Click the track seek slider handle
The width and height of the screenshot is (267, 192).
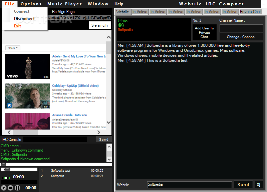pyautogui.click(x=3, y=165)
